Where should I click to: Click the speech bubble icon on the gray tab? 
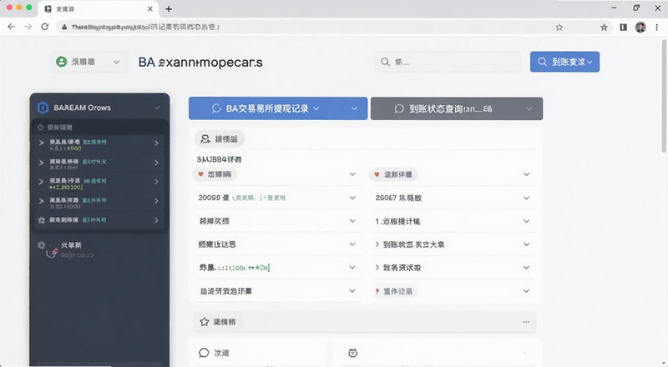(x=399, y=108)
